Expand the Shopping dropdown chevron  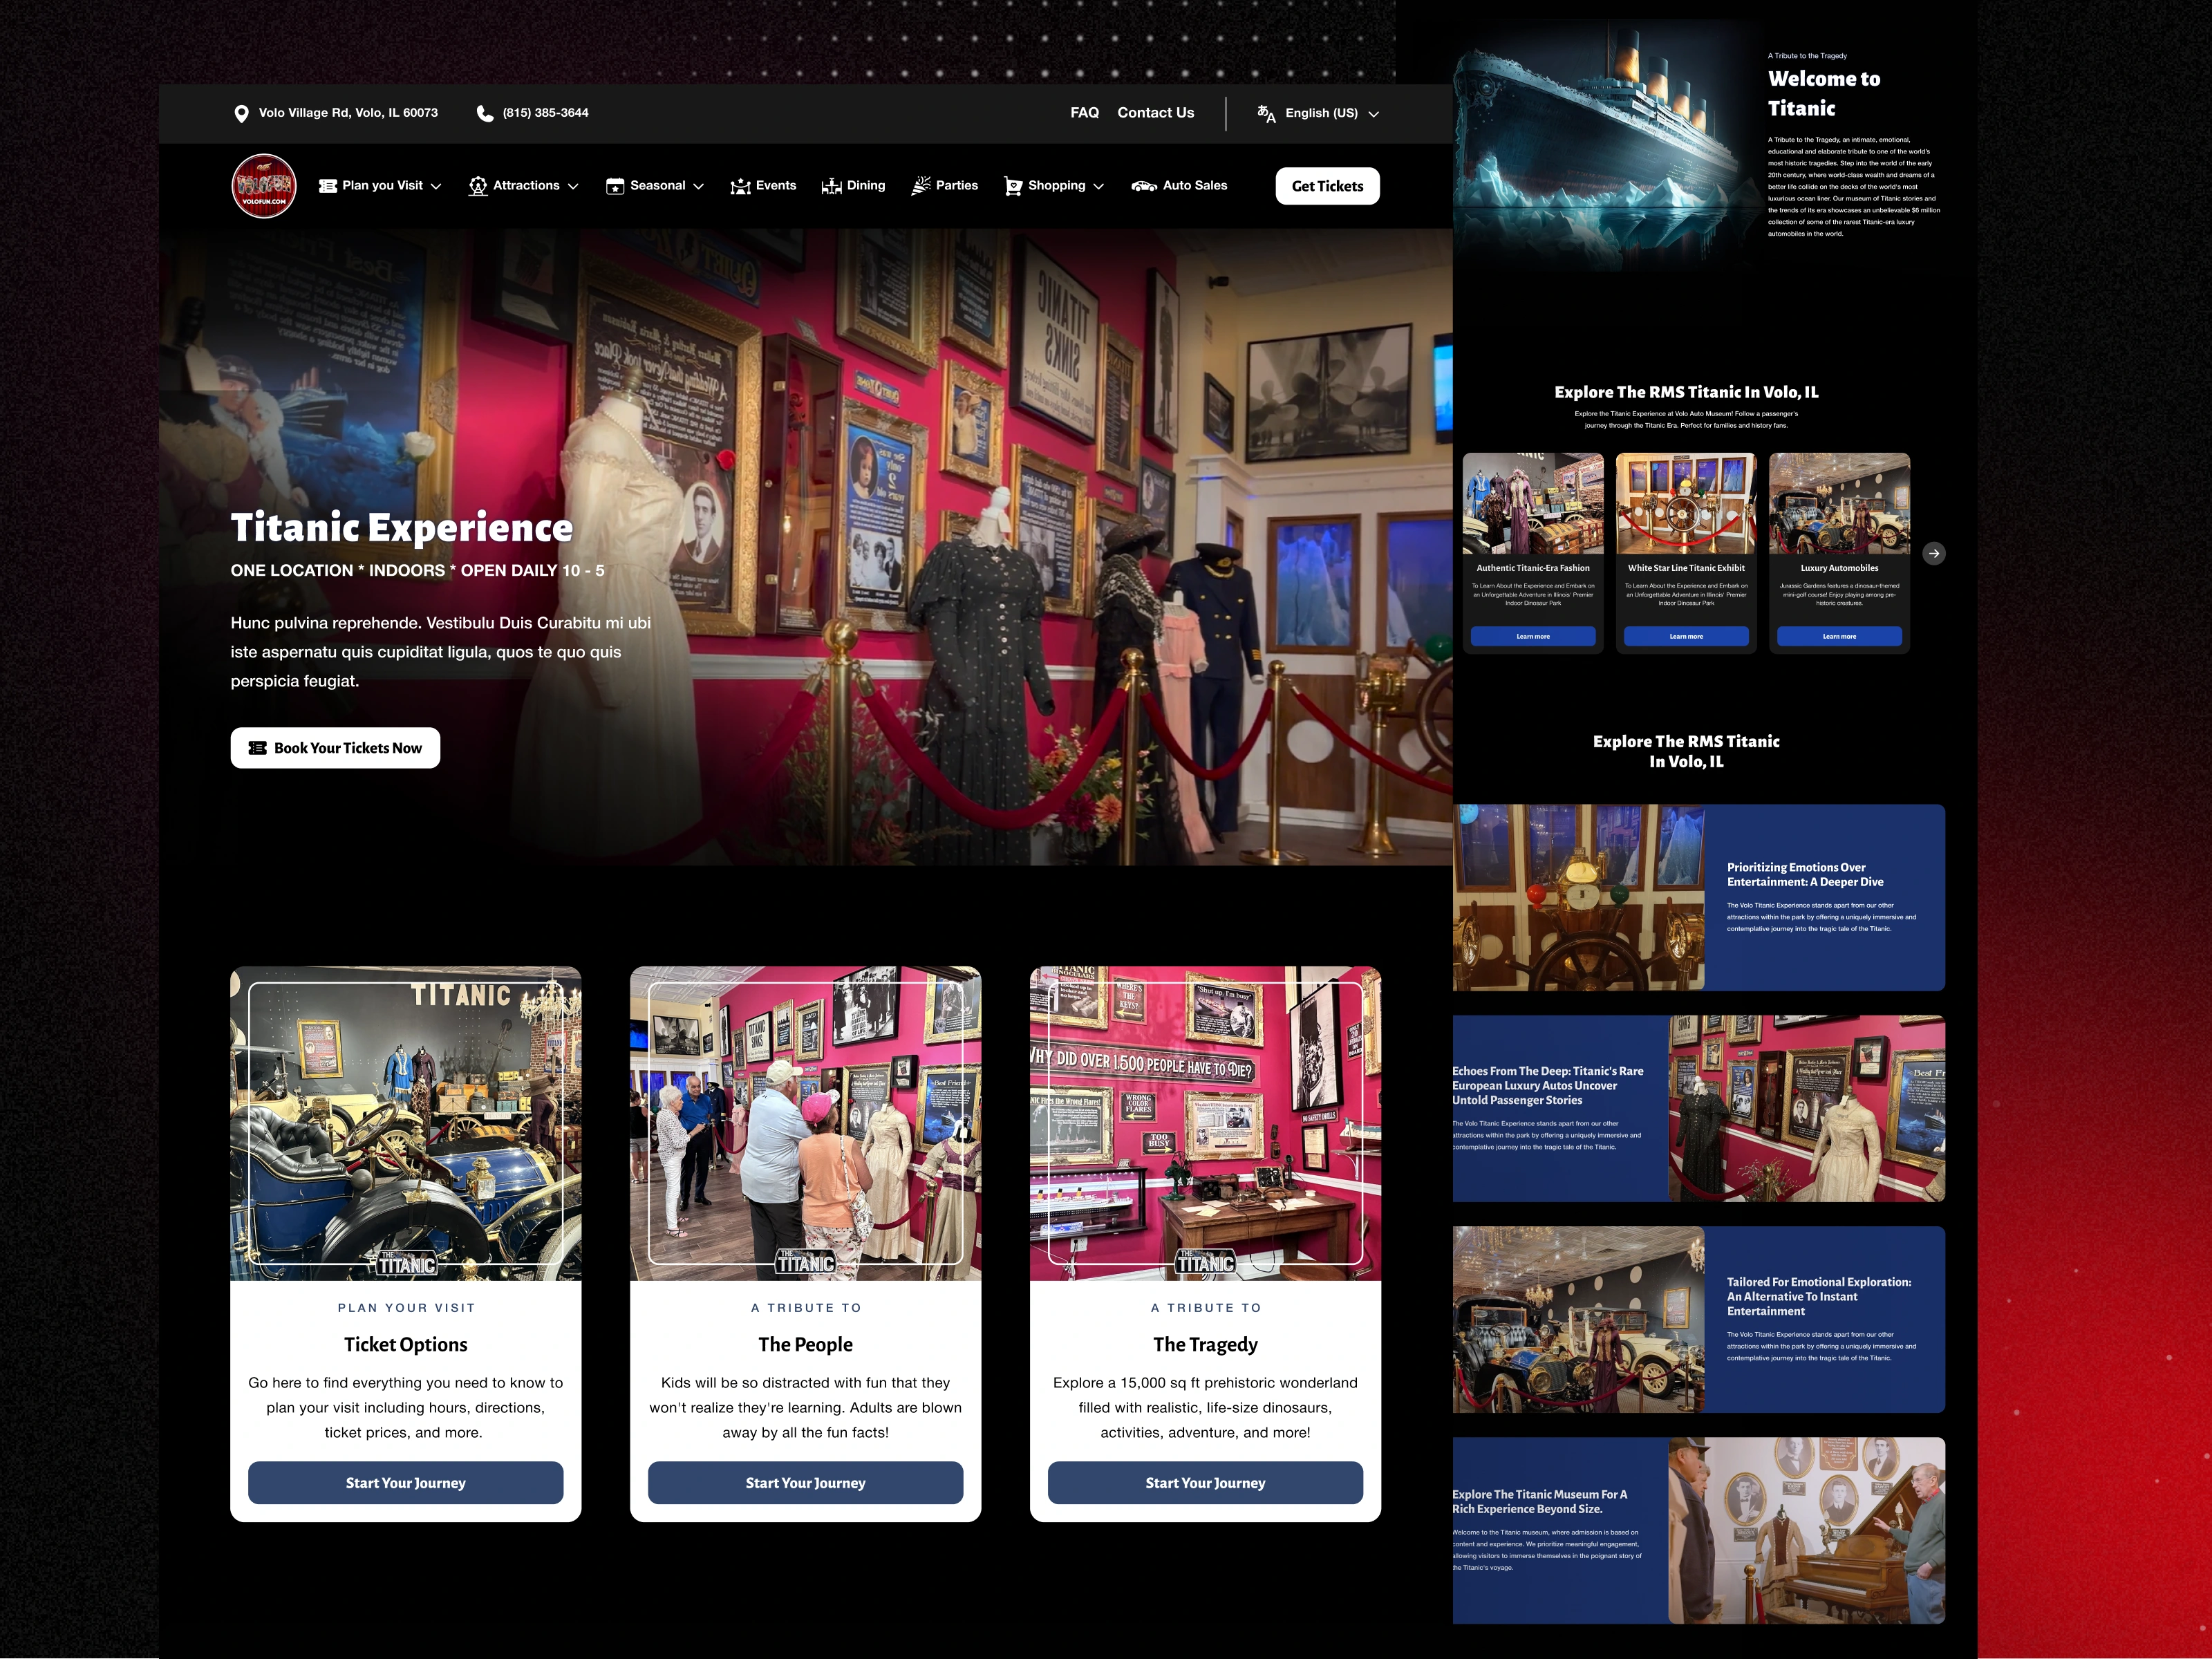pyautogui.click(x=1098, y=187)
